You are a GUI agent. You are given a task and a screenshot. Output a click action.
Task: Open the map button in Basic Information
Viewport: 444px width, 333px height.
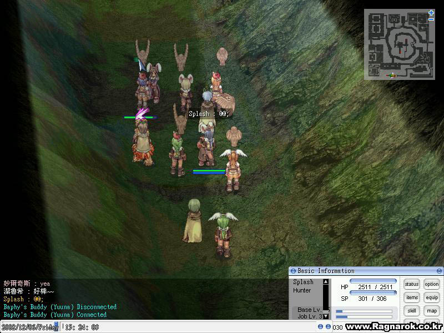[432, 311]
